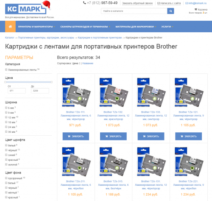Filter by 12 мм width
Viewport: 212px width, 201px height.
6,117
